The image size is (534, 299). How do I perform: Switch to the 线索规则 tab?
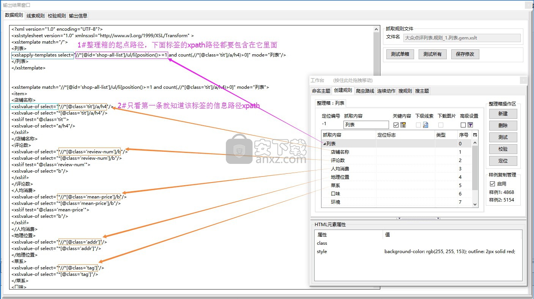(x=36, y=16)
